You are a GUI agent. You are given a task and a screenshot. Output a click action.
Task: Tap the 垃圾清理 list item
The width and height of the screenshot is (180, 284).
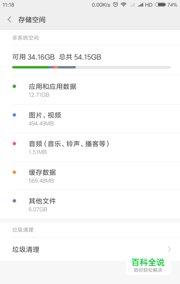point(90,249)
